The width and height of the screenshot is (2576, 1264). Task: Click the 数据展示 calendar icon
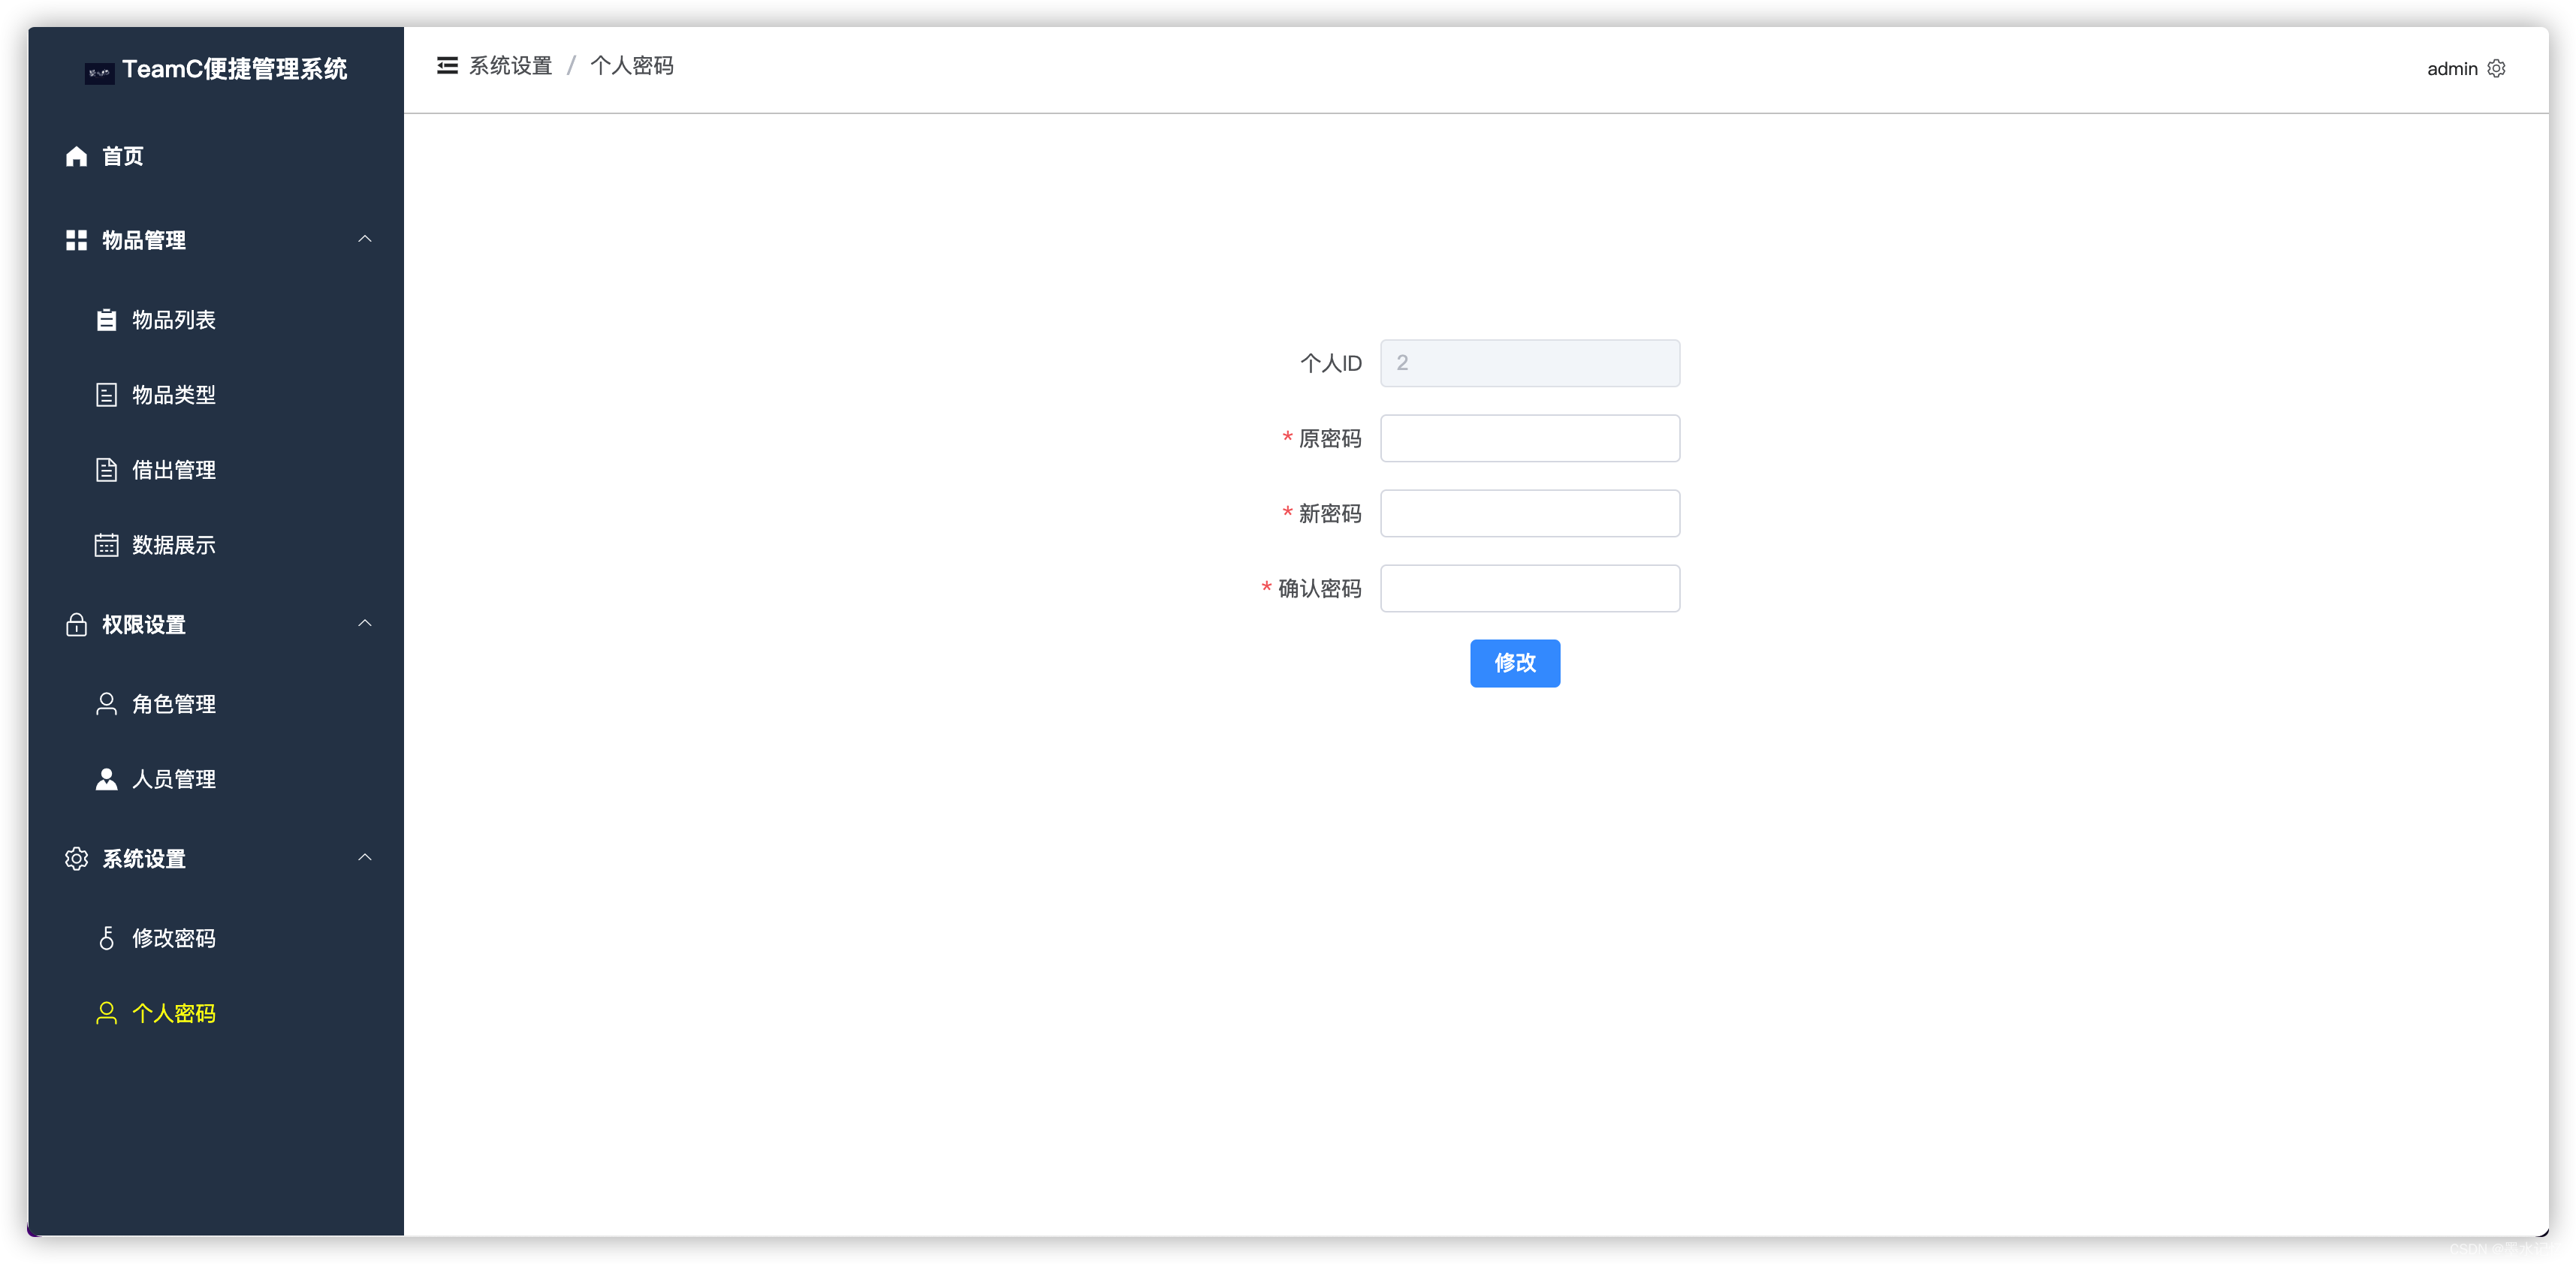(x=106, y=546)
